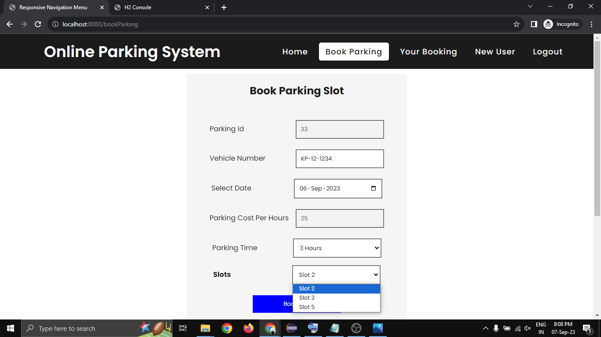
Task: Open Your Booking in the navigation menu
Action: [x=428, y=52]
